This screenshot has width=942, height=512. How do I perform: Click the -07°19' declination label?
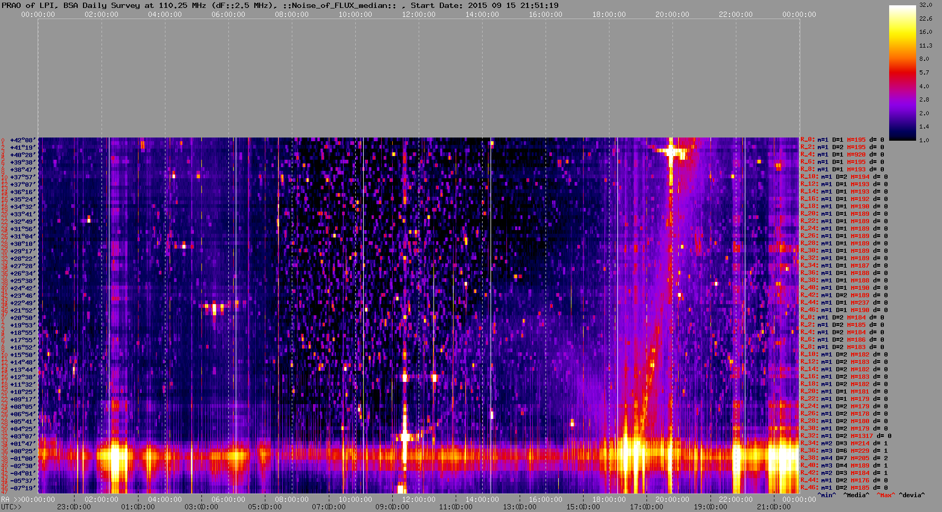[23, 488]
